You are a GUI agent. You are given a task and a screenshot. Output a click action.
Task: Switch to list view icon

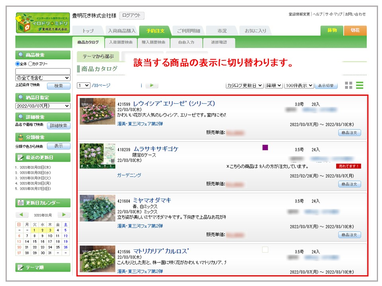(x=360, y=85)
